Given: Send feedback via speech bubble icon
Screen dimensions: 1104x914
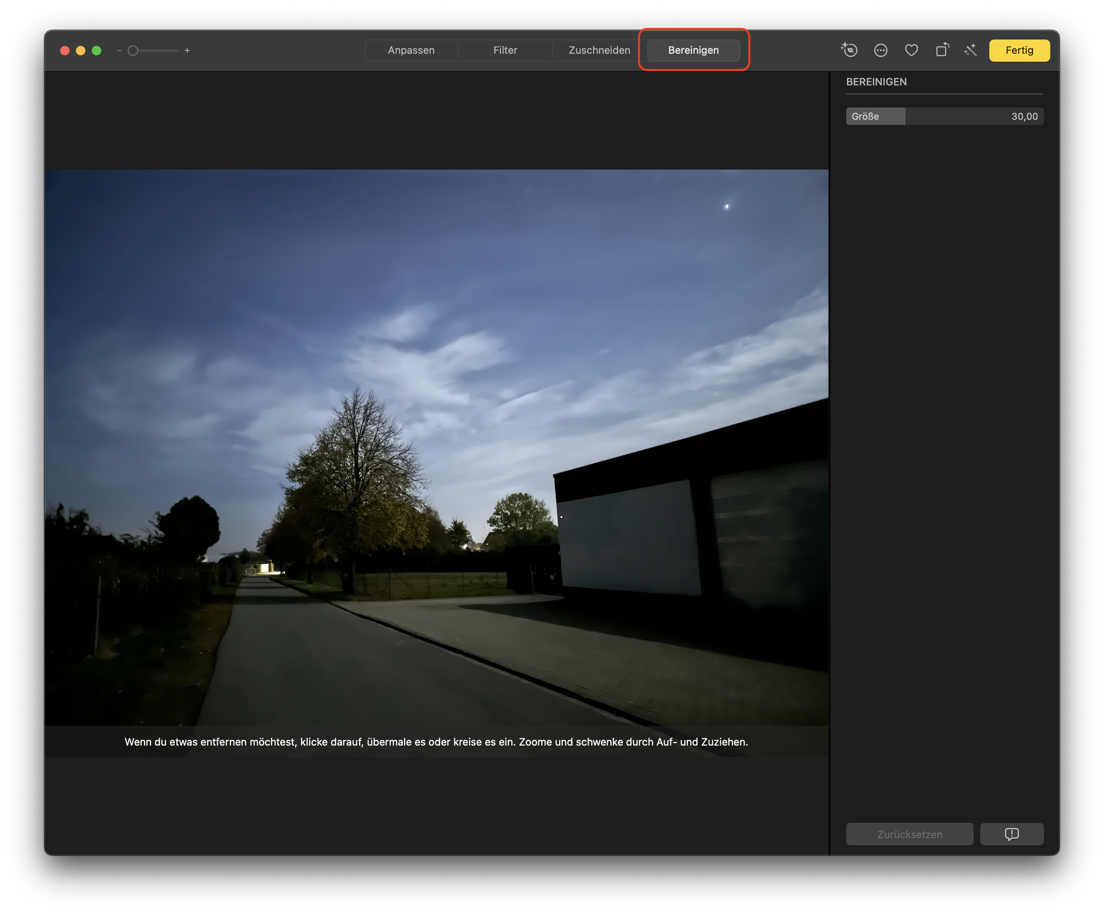Looking at the screenshot, I should click(x=1011, y=834).
